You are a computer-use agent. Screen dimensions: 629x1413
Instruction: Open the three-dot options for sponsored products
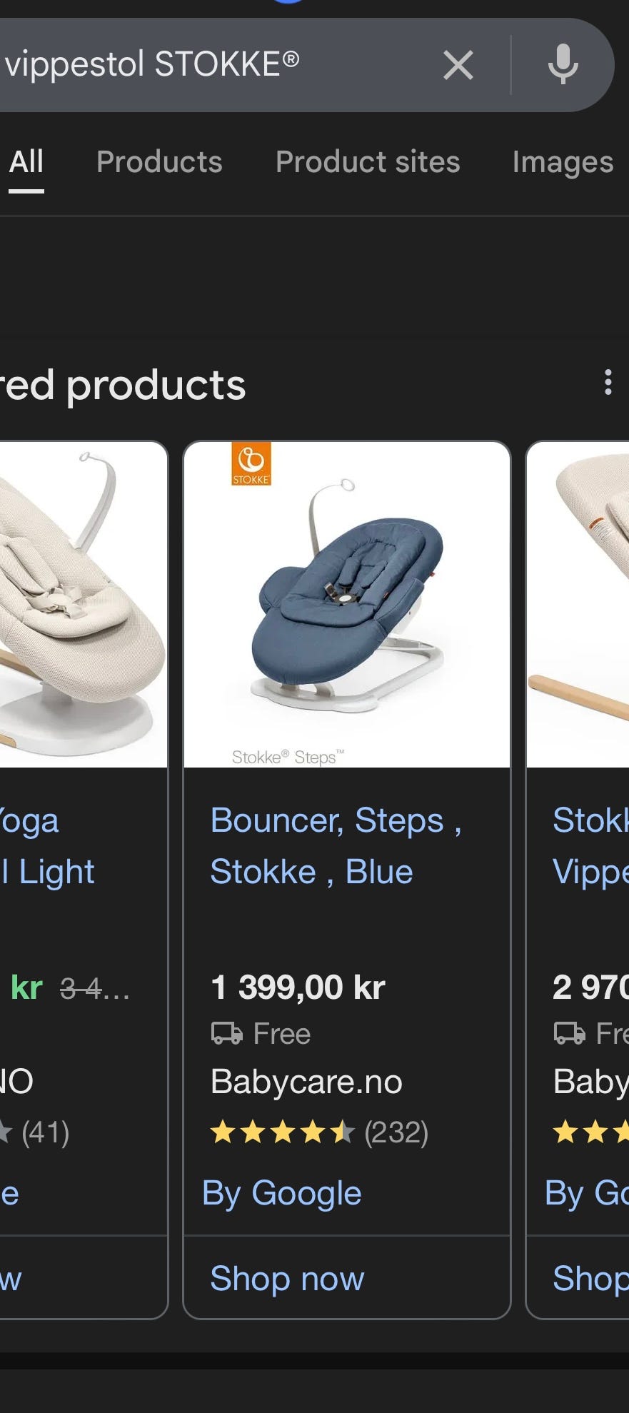608,382
